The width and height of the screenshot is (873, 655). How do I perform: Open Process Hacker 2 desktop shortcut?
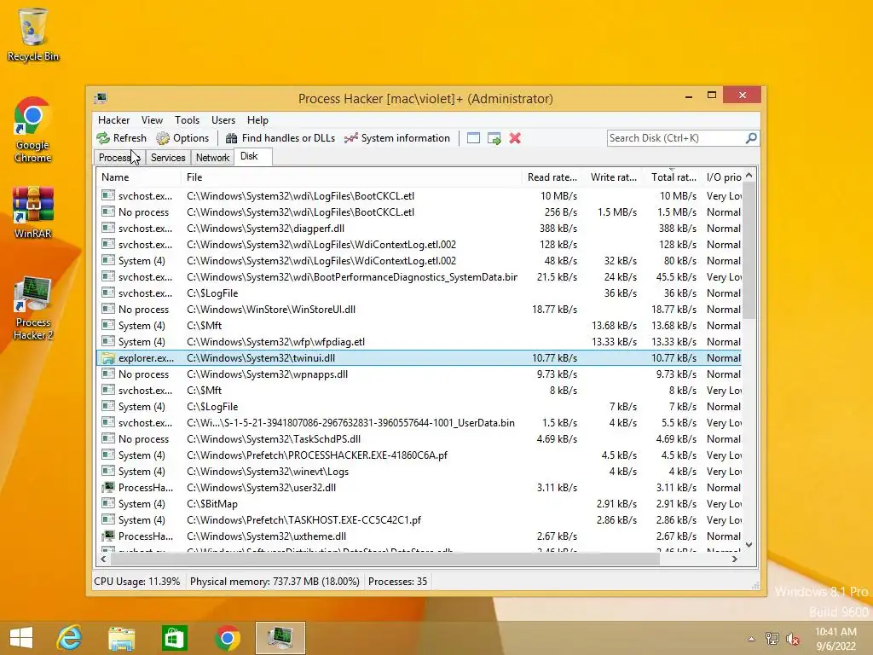click(x=33, y=307)
